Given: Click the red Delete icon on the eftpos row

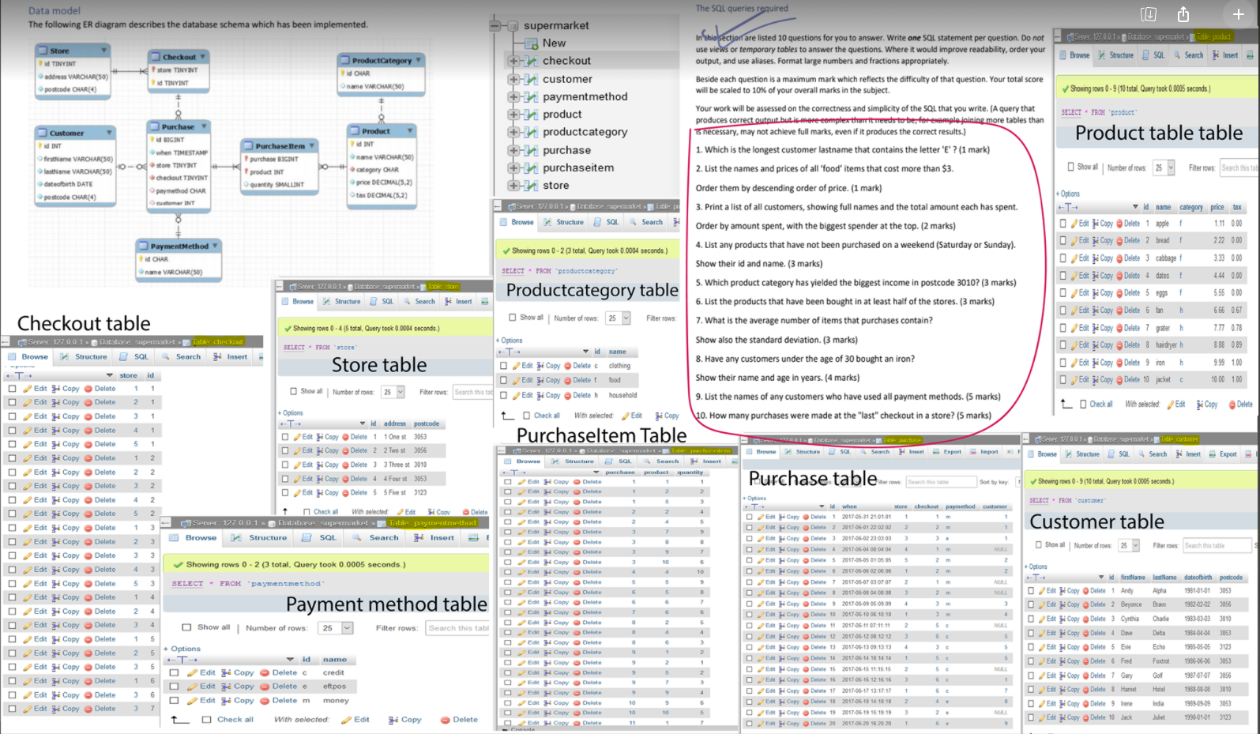Looking at the screenshot, I should tap(265, 687).
